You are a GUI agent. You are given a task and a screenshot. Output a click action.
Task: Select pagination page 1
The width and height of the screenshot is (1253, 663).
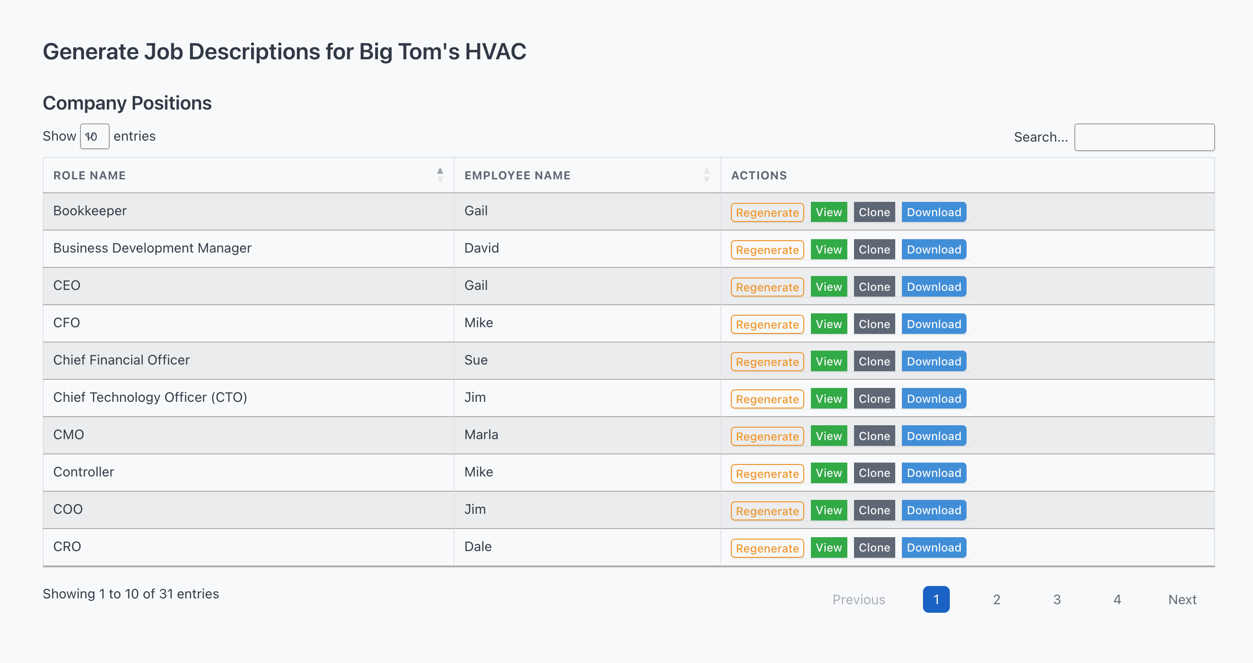(x=936, y=599)
